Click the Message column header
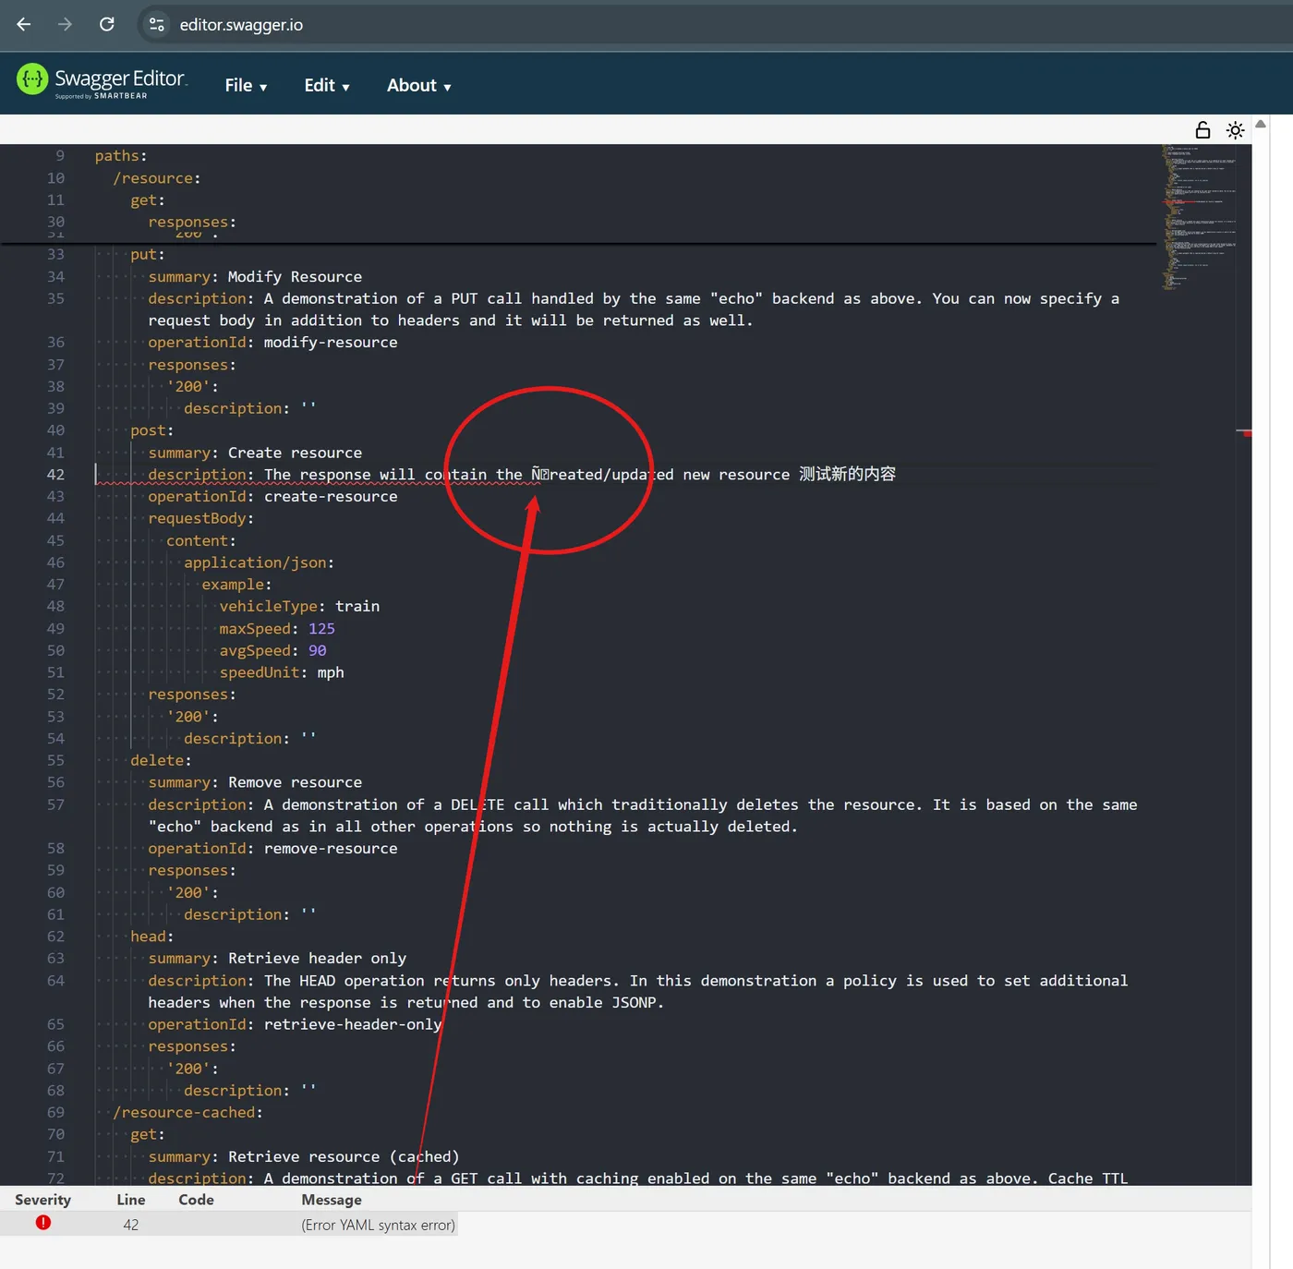 332,1200
